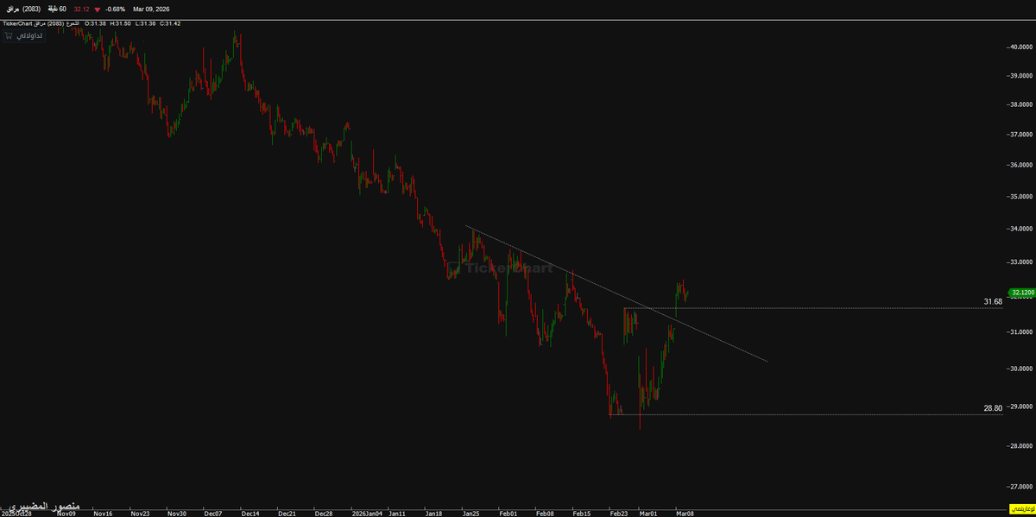The width and height of the screenshot is (1036, 517).
Task: Click the Nov30 date axis label
Action: pos(177,513)
